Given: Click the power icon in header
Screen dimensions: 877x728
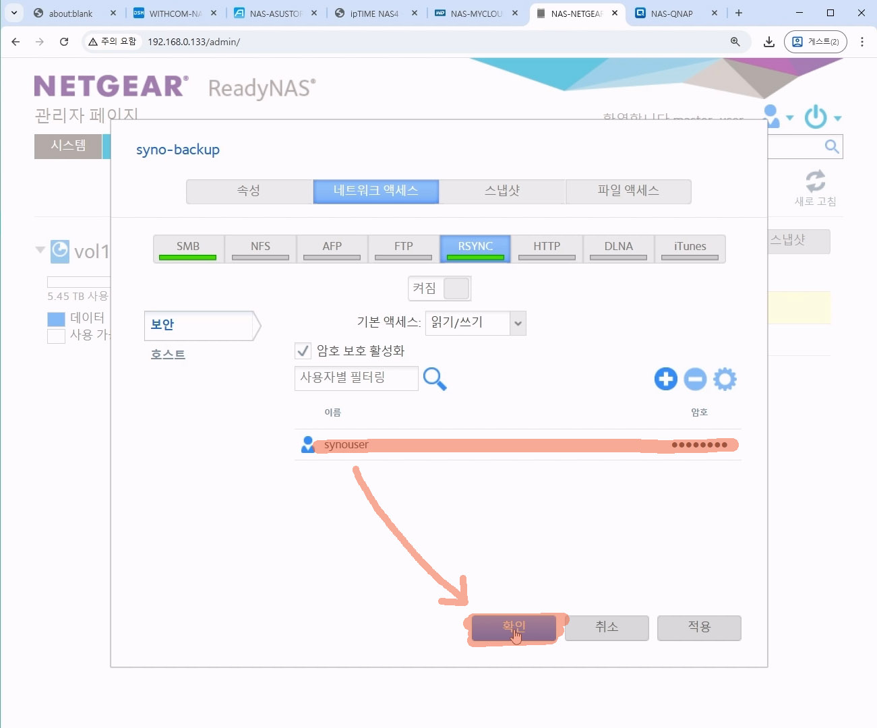Looking at the screenshot, I should (x=816, y=117).
